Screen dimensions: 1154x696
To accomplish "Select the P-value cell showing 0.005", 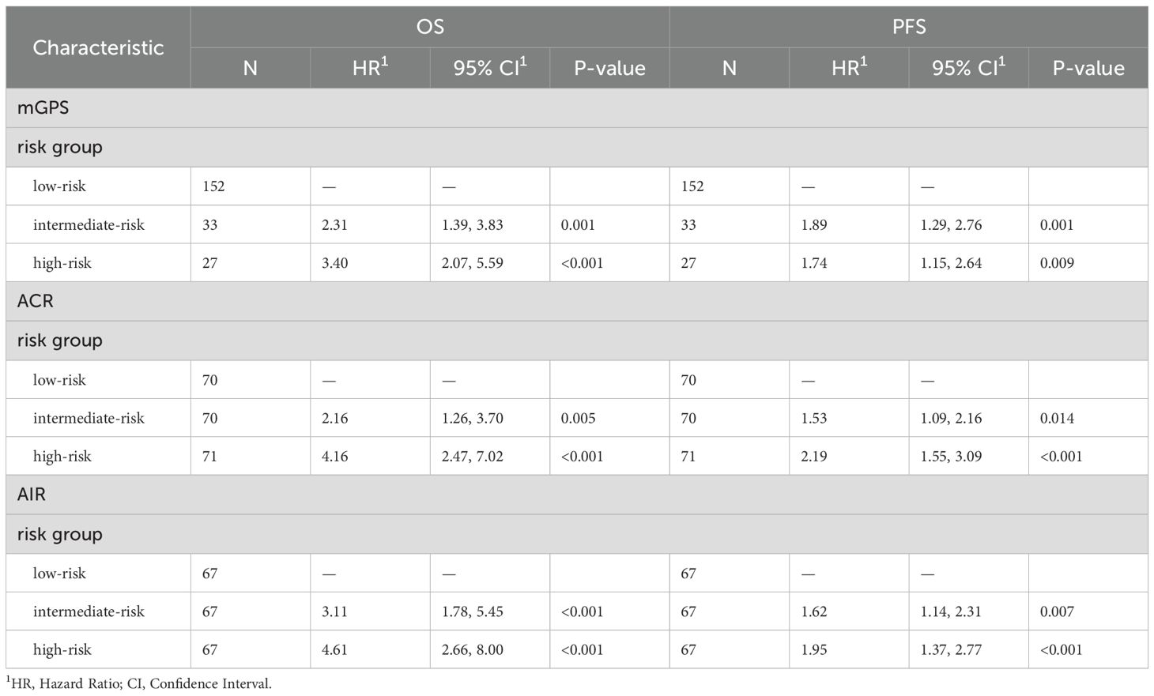I will point(578,418).
